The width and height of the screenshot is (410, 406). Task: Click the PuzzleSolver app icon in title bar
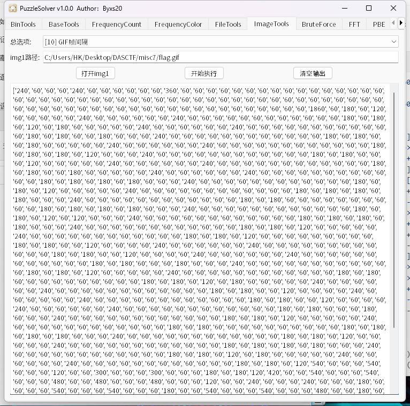[x=12, y=8]
